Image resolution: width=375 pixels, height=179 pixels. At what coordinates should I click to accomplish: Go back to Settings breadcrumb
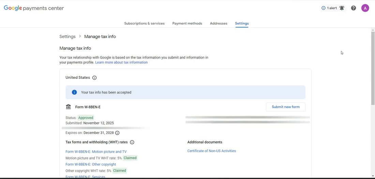tap(67, 36)
